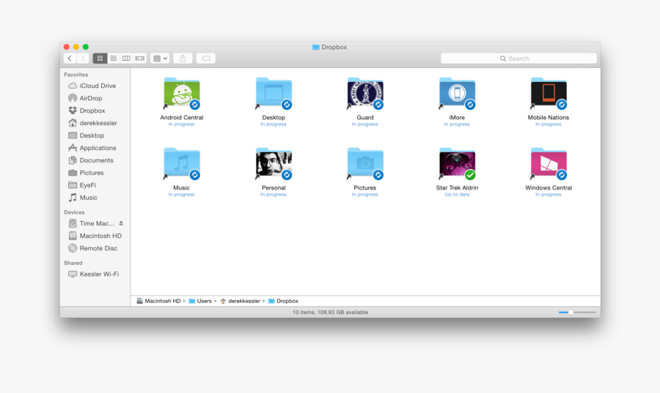
Task: Click Macintosh HD in the path bar
Action: coord(158,301)
